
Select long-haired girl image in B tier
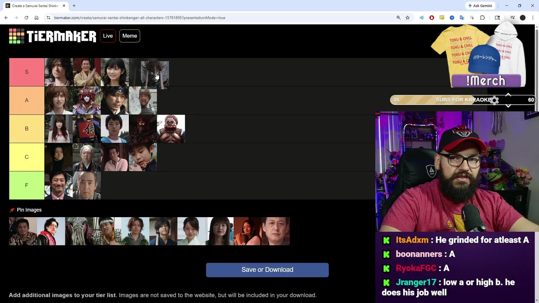59,129
